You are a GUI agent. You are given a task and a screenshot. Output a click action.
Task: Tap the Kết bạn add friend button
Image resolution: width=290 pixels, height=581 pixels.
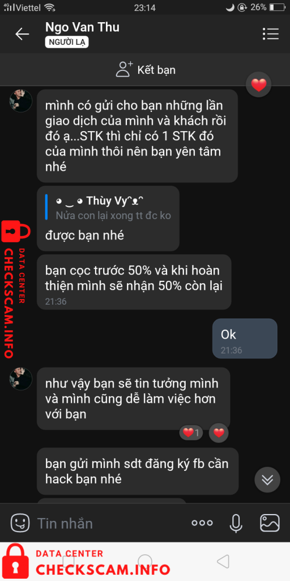coord(146,70)
